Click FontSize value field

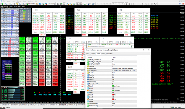coord(124,75)
